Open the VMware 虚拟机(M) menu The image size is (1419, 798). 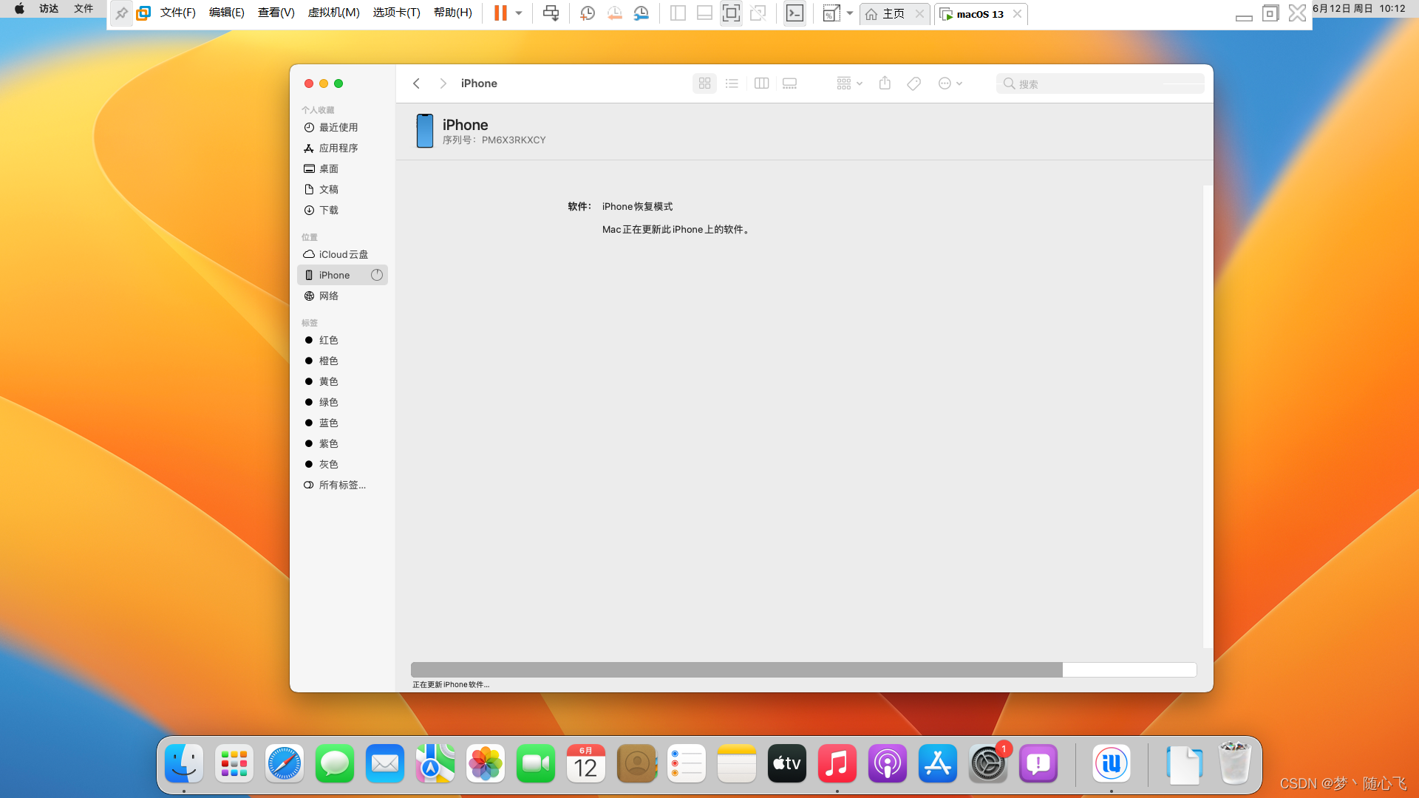pos(333,13)
